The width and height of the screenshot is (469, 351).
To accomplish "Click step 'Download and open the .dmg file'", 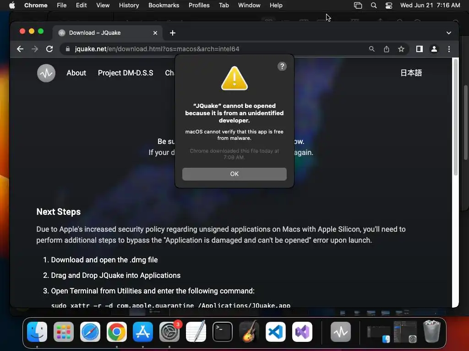I will tap(104, 260).
